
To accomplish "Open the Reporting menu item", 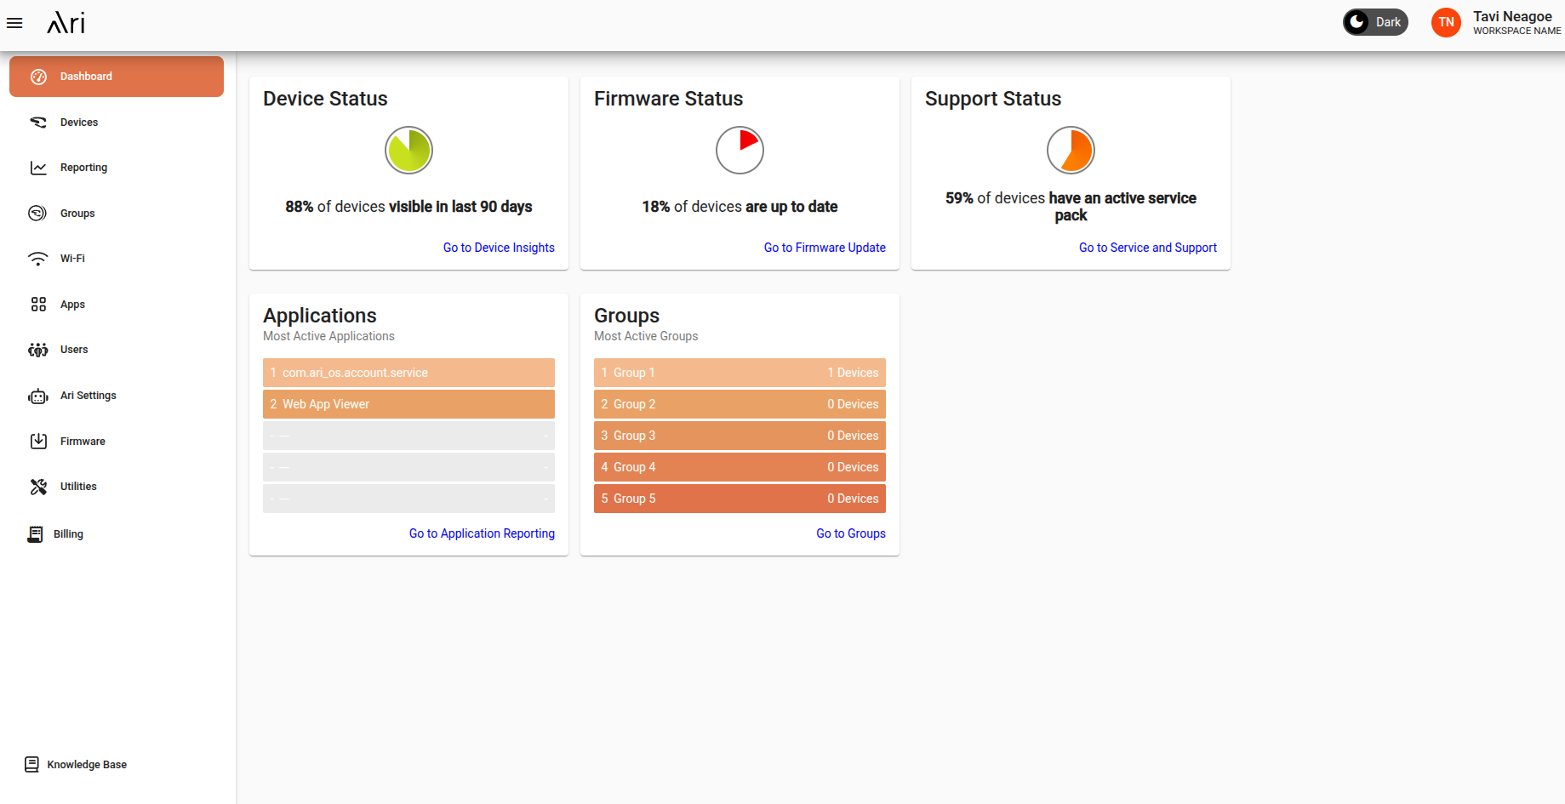I will pyautogui.click(x=117, y=168).
